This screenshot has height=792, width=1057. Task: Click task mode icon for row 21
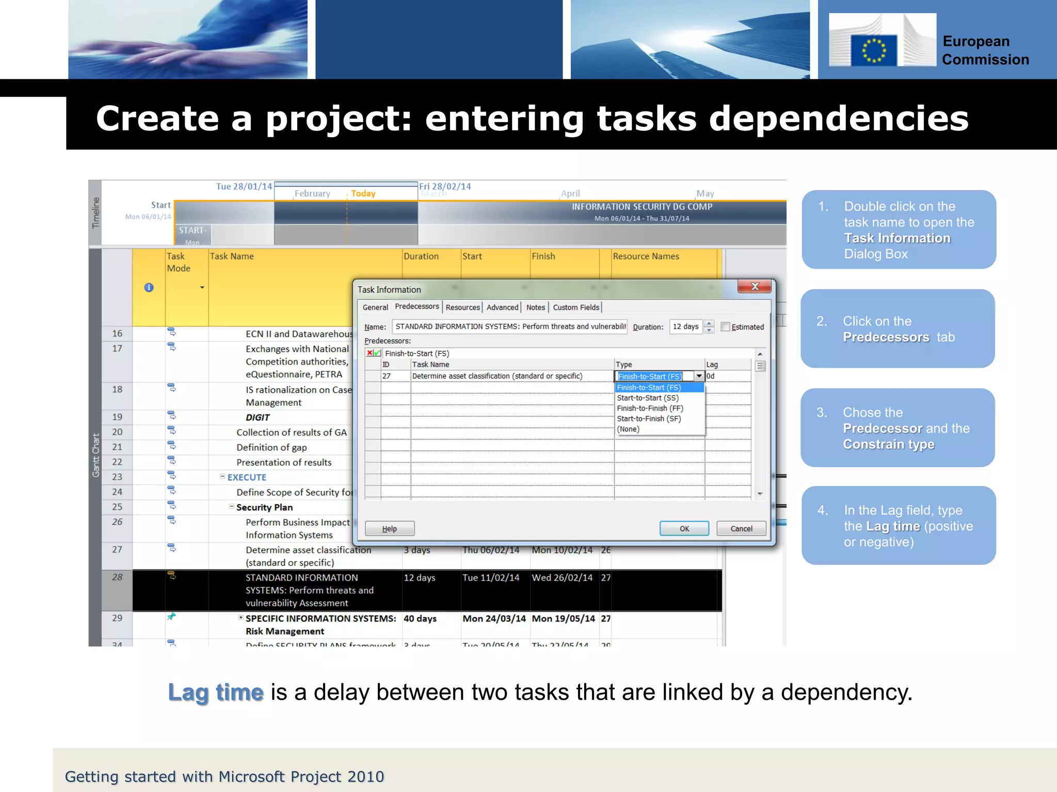tap(172, 445)
